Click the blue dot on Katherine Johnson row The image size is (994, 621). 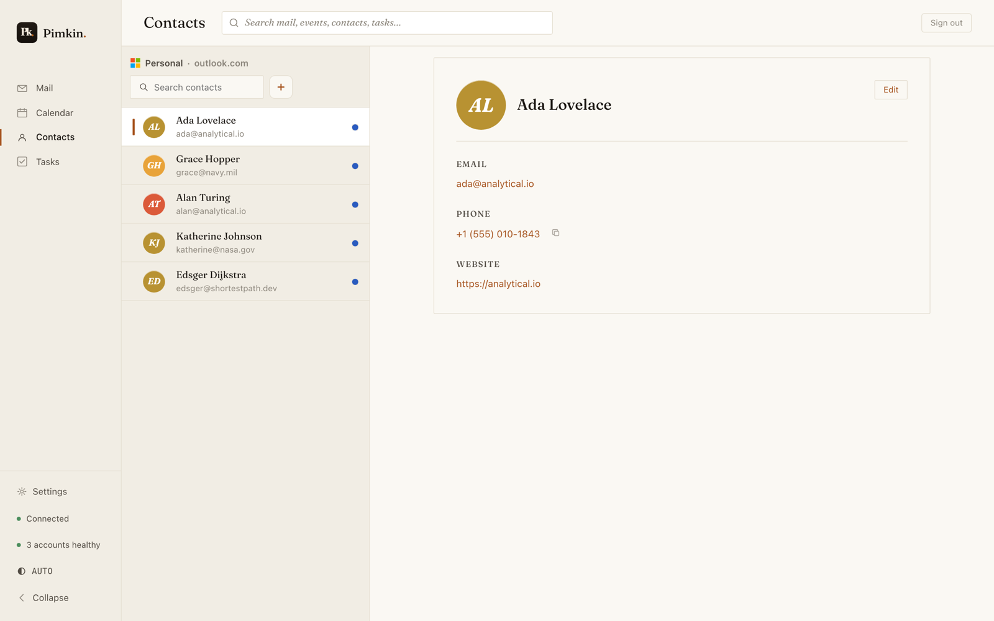pos(355,243)
